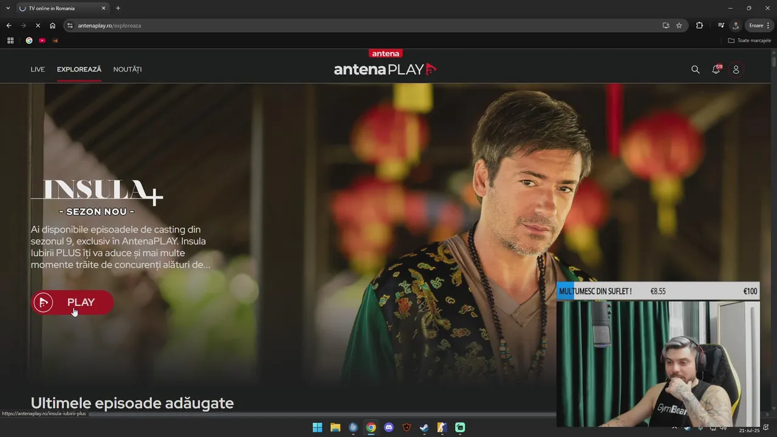Viewport: 777px width, 437px height.
Task: Open File Explorer from the taskbar
Action: (335, 427)
